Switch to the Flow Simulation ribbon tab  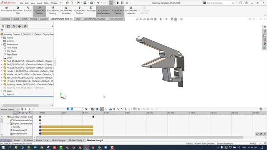116,19
